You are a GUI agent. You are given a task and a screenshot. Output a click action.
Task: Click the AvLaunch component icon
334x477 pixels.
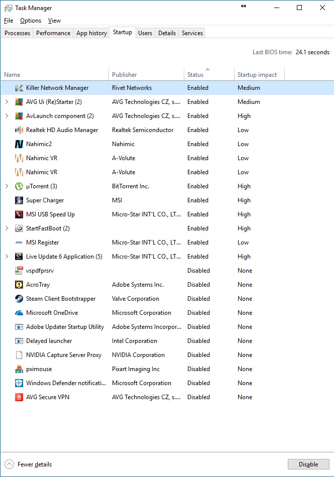[19, 116]
